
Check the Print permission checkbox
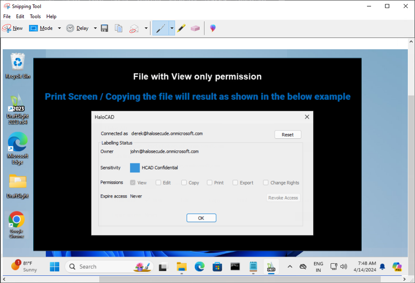(x=210, y=183)
